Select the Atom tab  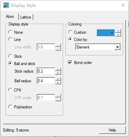point(10,17)
